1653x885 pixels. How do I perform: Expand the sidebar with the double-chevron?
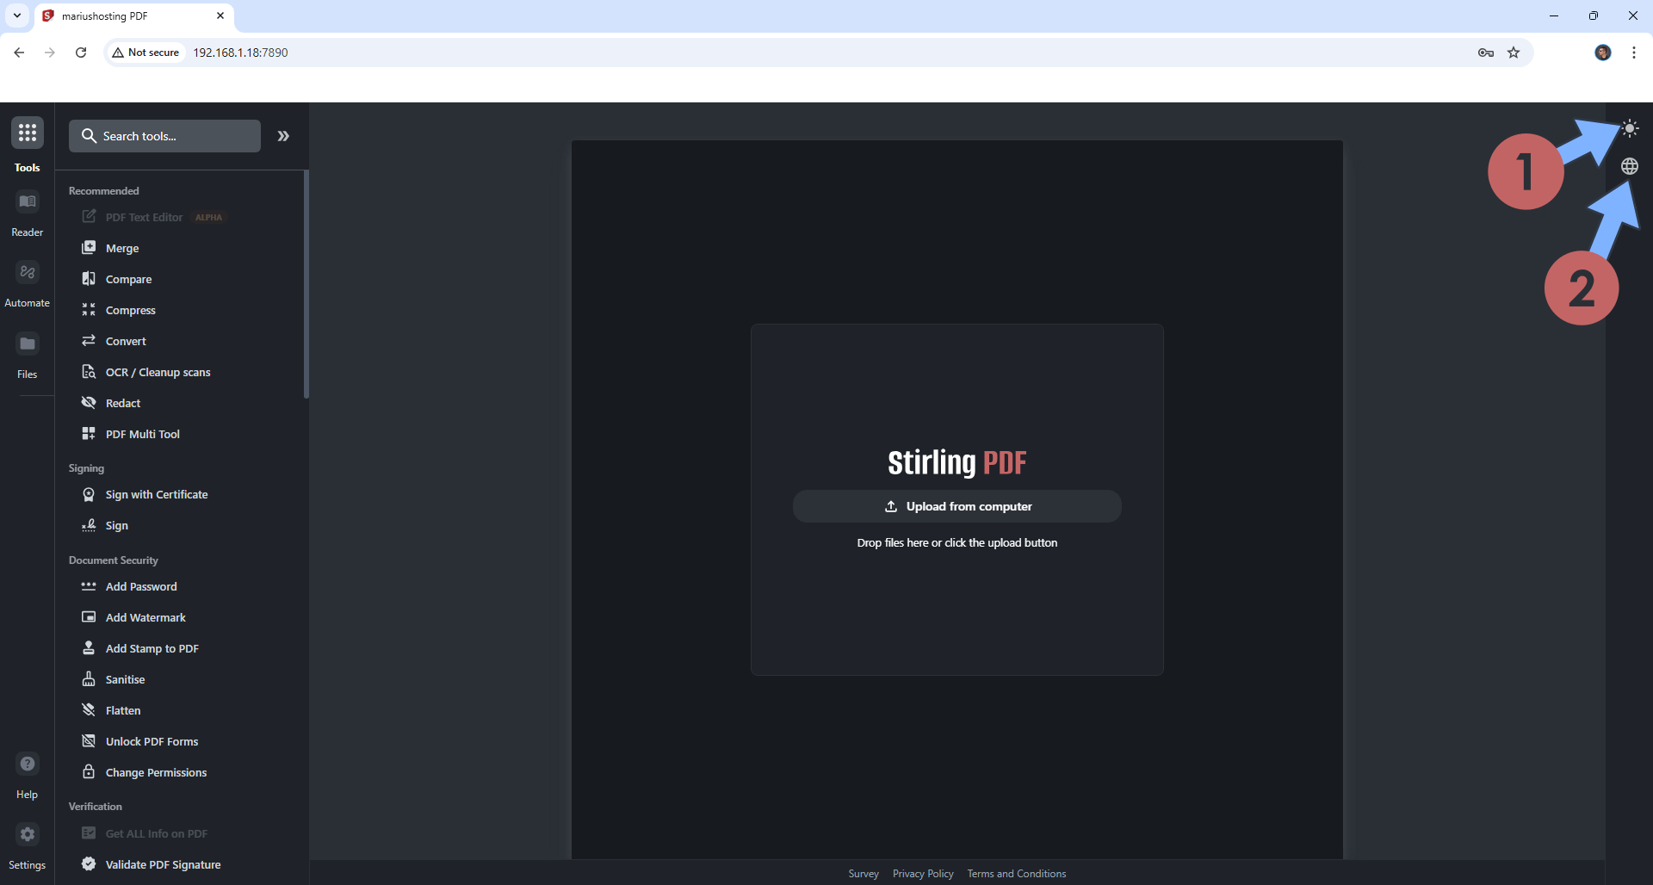click(x=283, y=135)
